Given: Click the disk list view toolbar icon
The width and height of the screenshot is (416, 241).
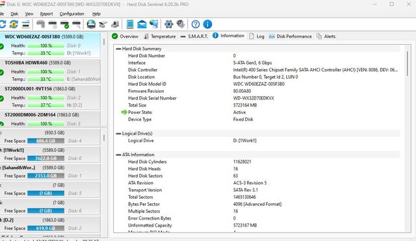Looking at the screenshot, I should (x=26, y=25).
